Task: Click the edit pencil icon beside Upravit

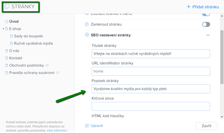Action: [x=87, y=125]
